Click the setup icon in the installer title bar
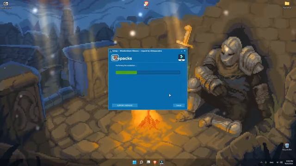 [x=111, y=51]
